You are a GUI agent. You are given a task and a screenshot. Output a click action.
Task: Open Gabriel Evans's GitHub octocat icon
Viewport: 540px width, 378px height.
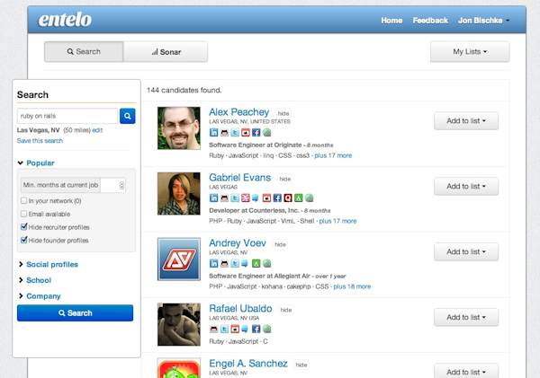[x=224, y=198]
